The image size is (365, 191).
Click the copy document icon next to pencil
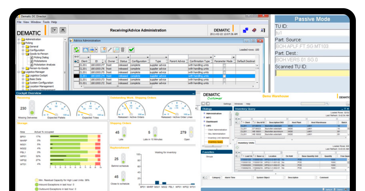(x=116, y=49)
